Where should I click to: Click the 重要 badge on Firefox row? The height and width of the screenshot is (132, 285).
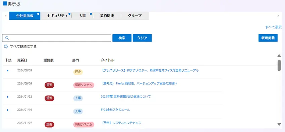pyautogui.click(x=49, y=85)
